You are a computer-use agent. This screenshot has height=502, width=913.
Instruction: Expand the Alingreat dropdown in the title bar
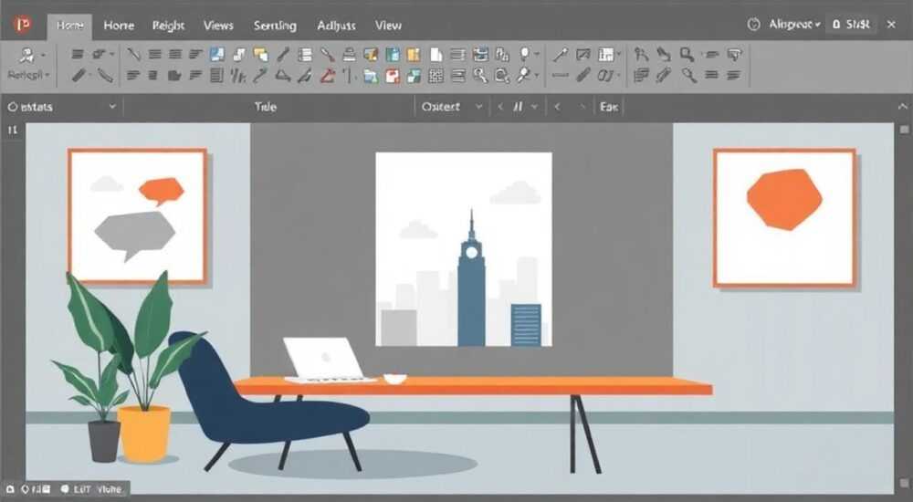click(794, 25)
